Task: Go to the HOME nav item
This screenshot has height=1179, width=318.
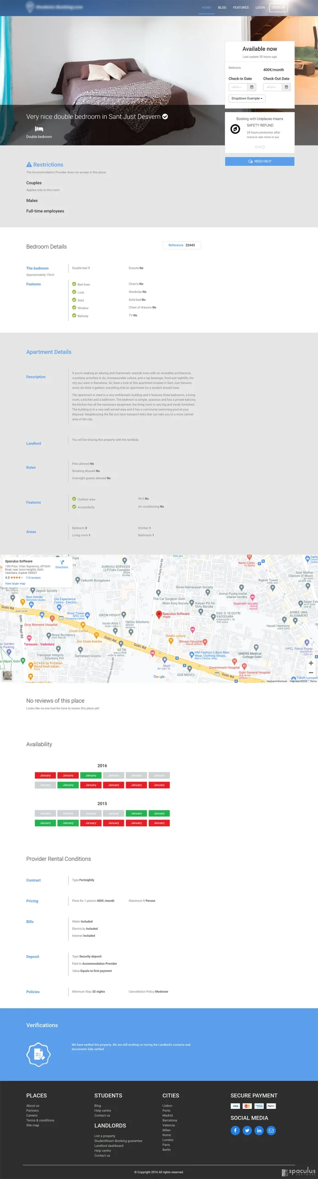Action: point(206,7)
